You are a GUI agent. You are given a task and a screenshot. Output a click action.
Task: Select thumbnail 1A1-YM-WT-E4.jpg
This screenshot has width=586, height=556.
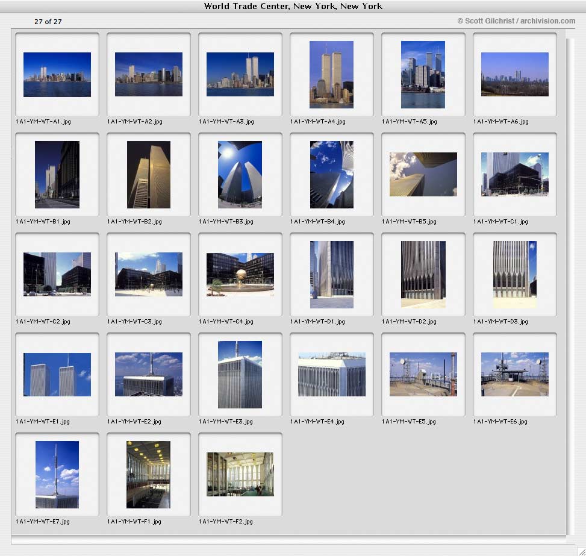click(x=332, y=374)
